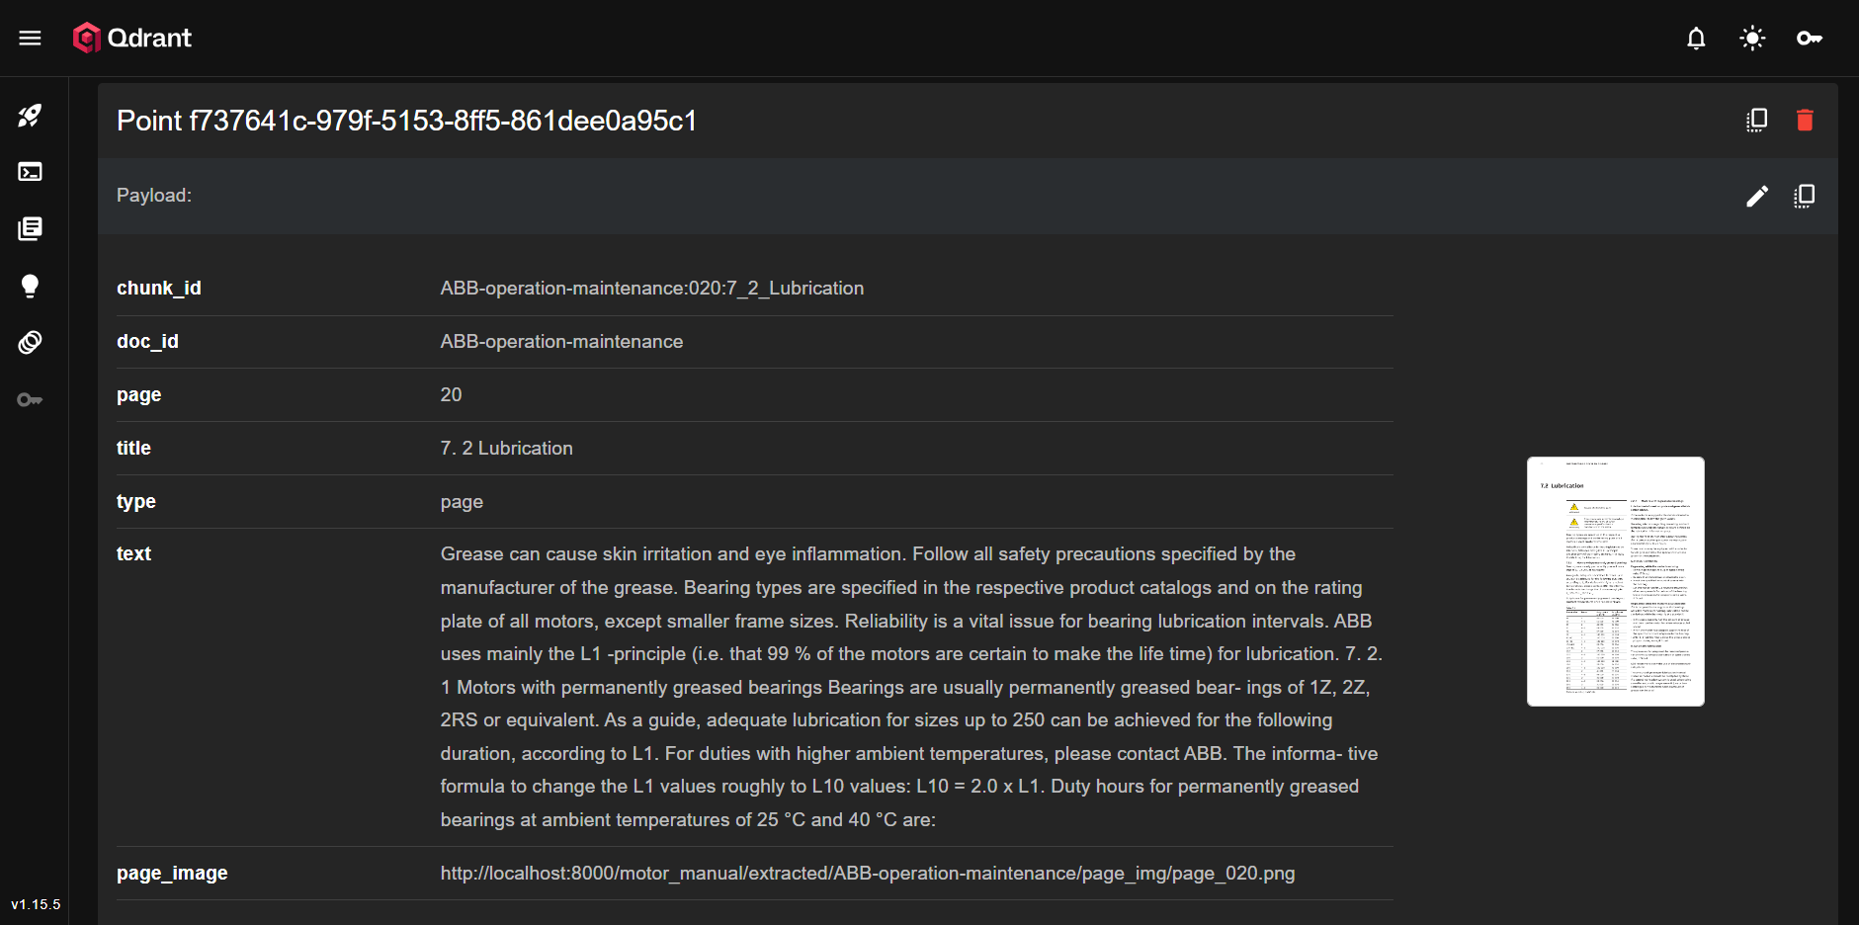
Task: Click the page preview thumbnail
Action: [x=1615, y=581]
